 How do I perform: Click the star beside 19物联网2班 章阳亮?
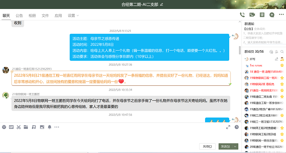pos(282,84)
